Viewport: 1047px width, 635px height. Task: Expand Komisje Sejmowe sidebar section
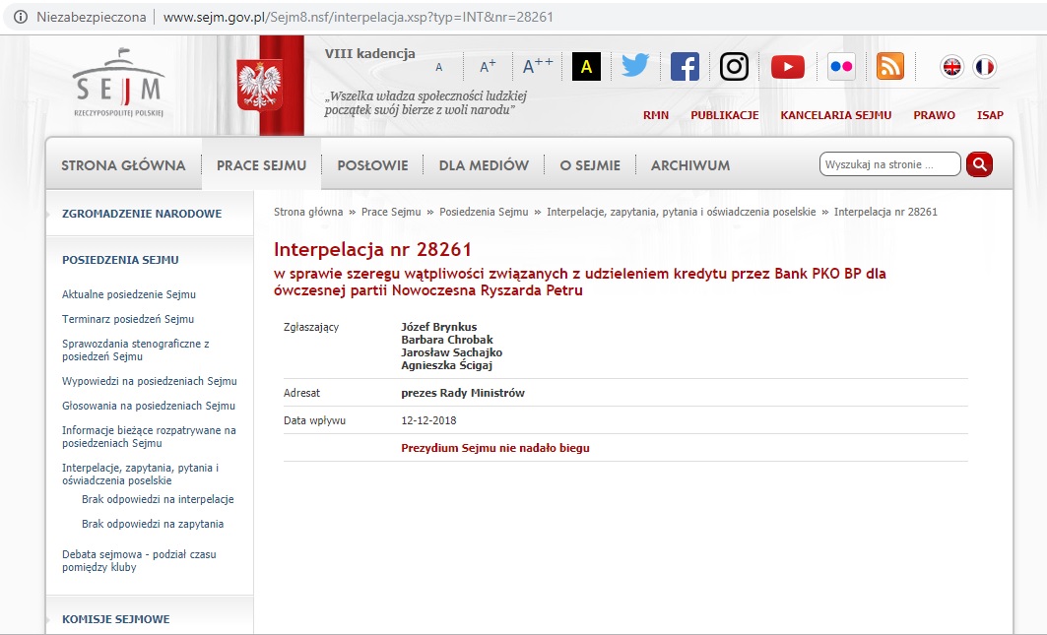point(115,619)
